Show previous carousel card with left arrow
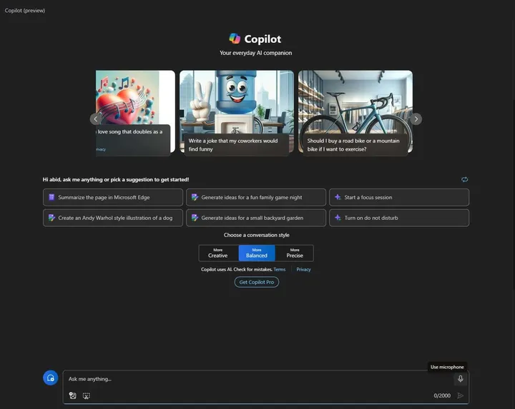This screenshot has width=515, height=409. coord(96,119)
